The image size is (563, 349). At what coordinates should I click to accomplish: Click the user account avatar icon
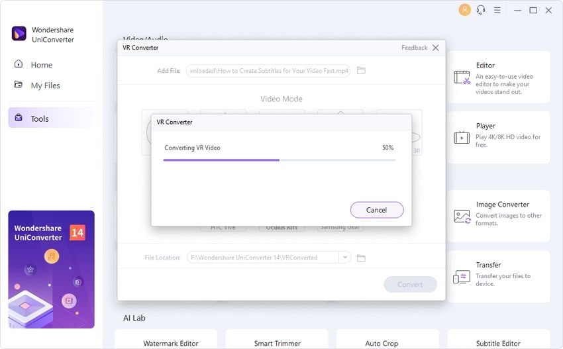coord(464,10)
